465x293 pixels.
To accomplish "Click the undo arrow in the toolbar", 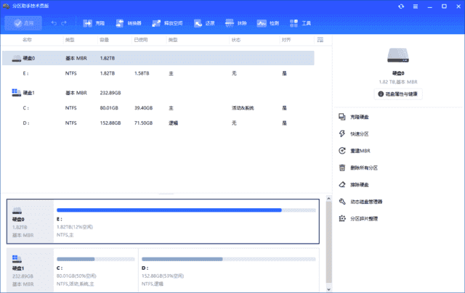I will coord(54,23).
